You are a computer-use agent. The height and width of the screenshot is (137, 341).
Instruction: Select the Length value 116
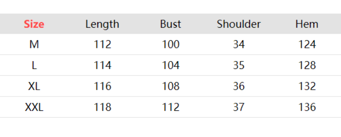pos(102,86)
